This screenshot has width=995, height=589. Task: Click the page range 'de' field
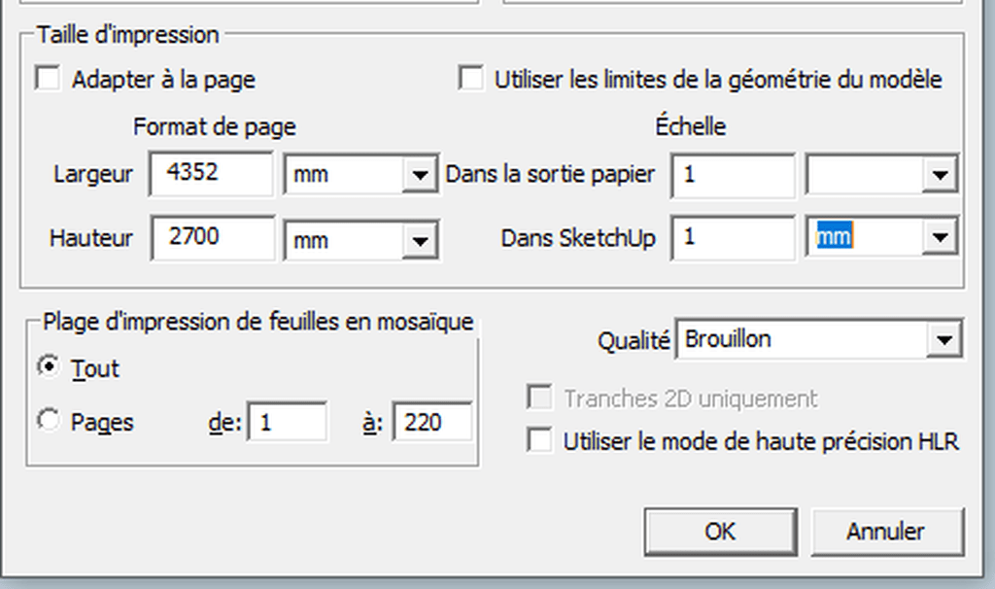(x=288, y=422)
